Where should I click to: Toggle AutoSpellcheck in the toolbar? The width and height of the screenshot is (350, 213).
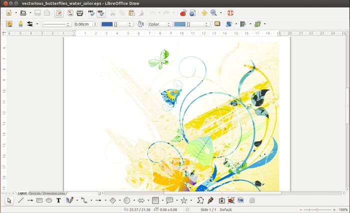point(101,12)
